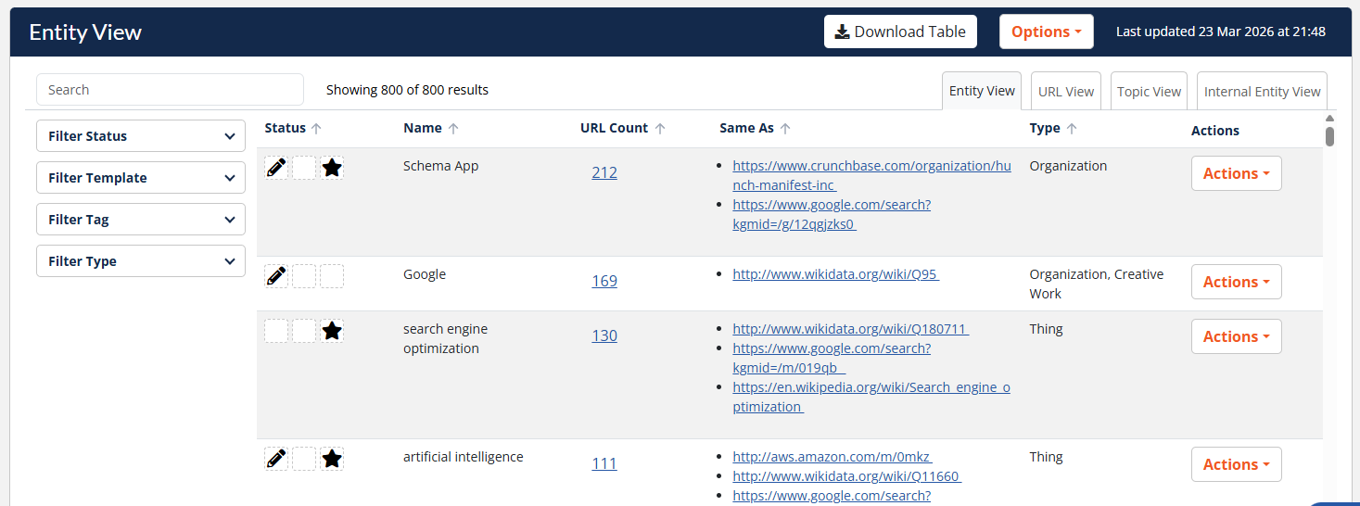Open the Filter Status dropdown

(141, 136)
